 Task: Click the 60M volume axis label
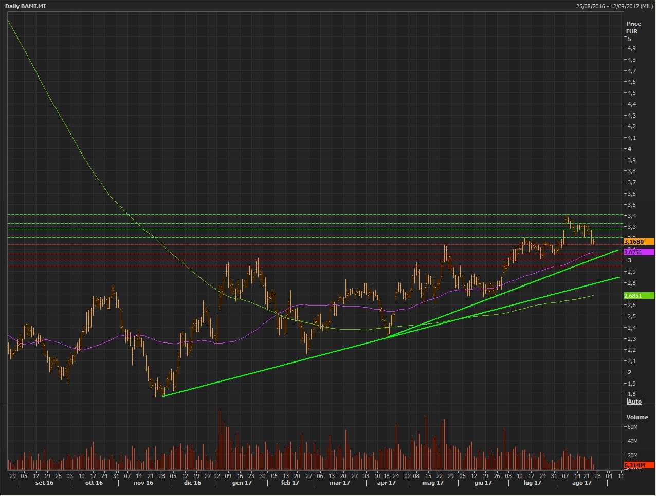coord(632,427)
